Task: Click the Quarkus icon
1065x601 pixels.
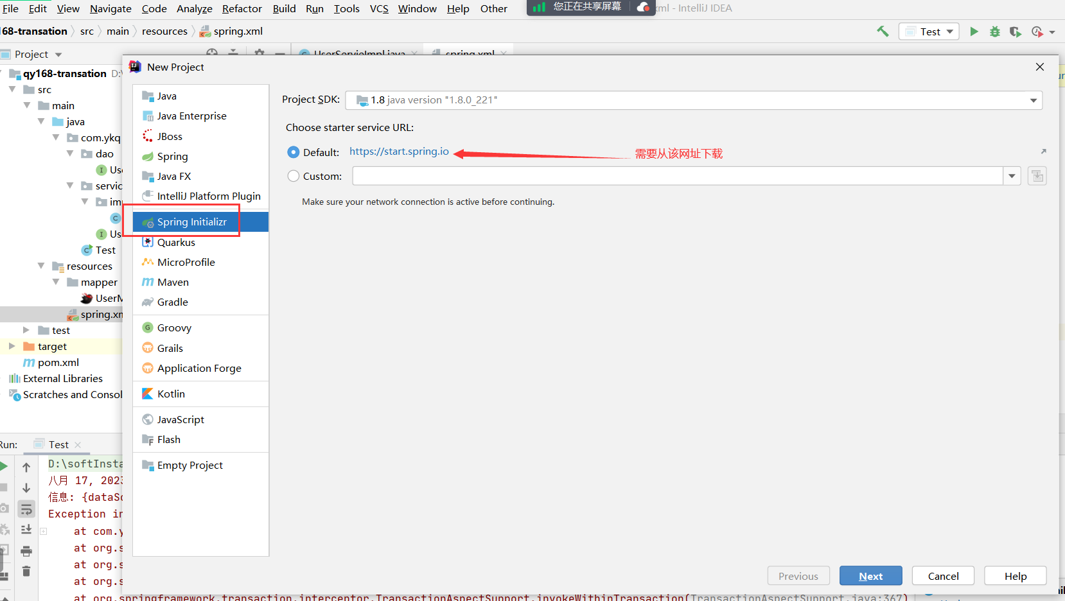Action: coord(148,242)
